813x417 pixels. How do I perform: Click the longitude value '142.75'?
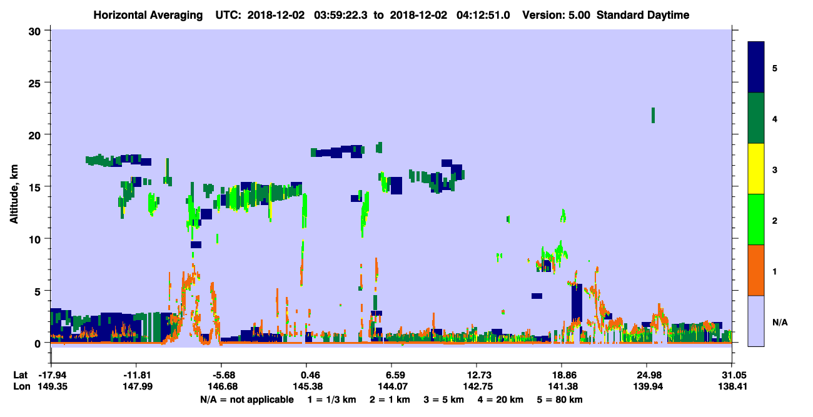[477, 386]
